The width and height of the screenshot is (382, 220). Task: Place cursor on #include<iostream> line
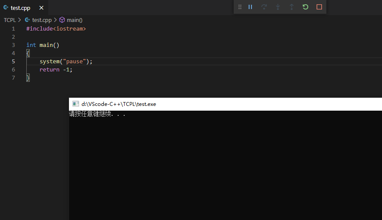pos(56,29)
